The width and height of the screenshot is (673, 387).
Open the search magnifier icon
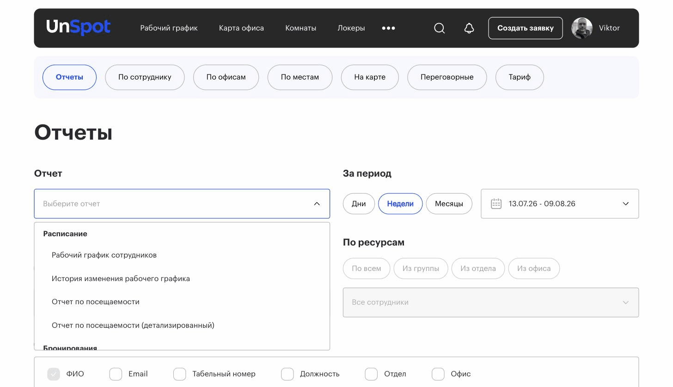[x=440, y=28]
